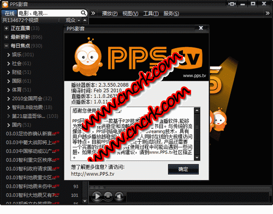Click the audience count 101
Screen dimensions: 273x214
point(75,195)
